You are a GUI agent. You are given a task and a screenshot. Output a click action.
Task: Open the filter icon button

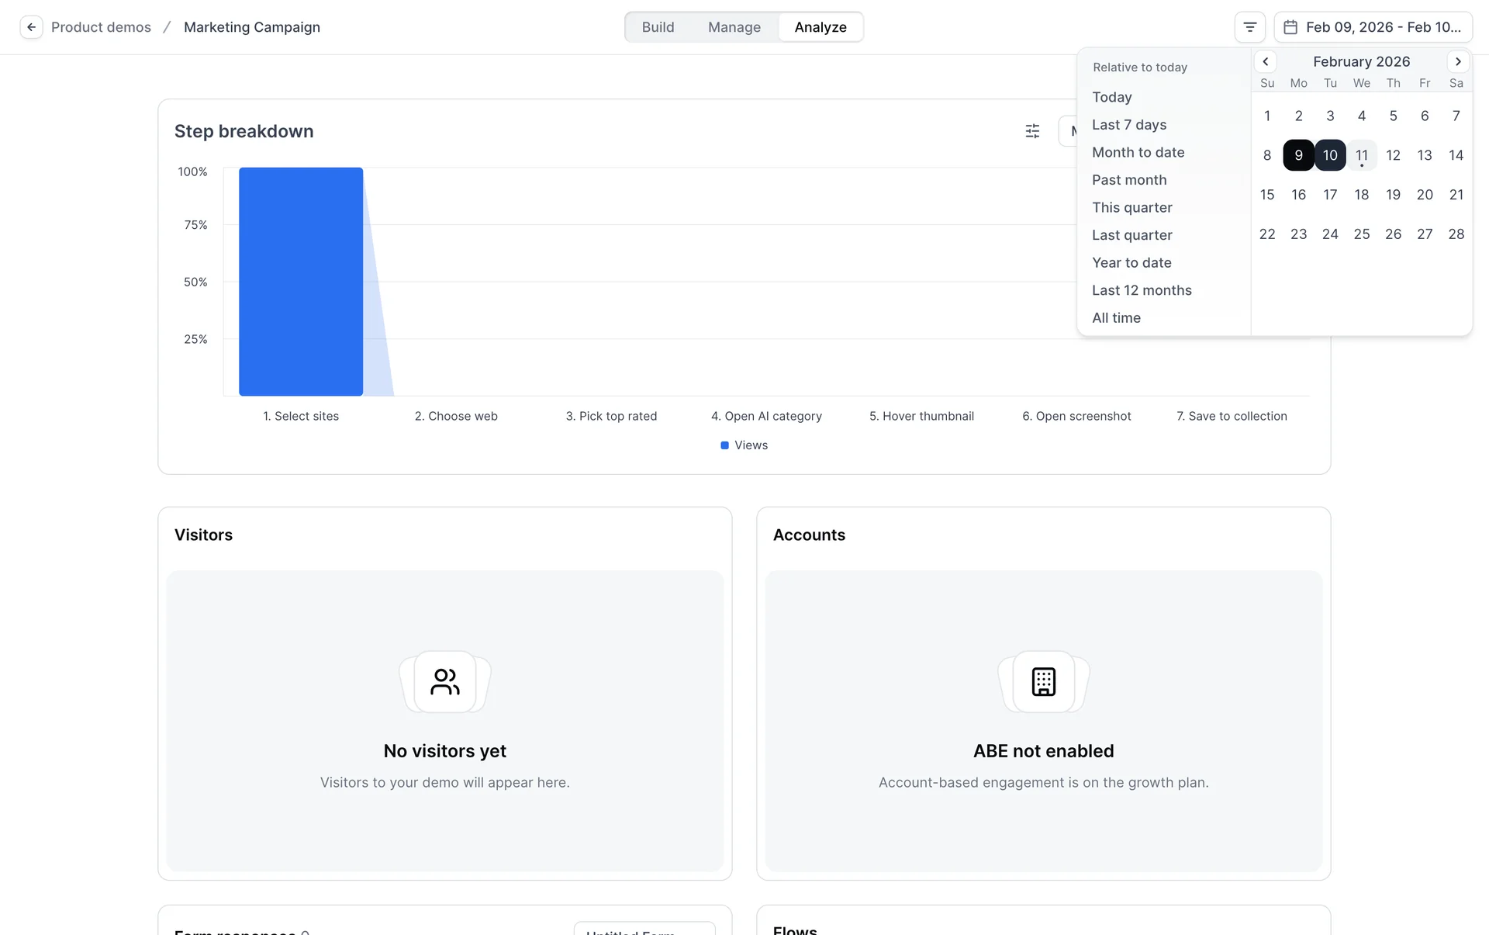click(1249, 27)
